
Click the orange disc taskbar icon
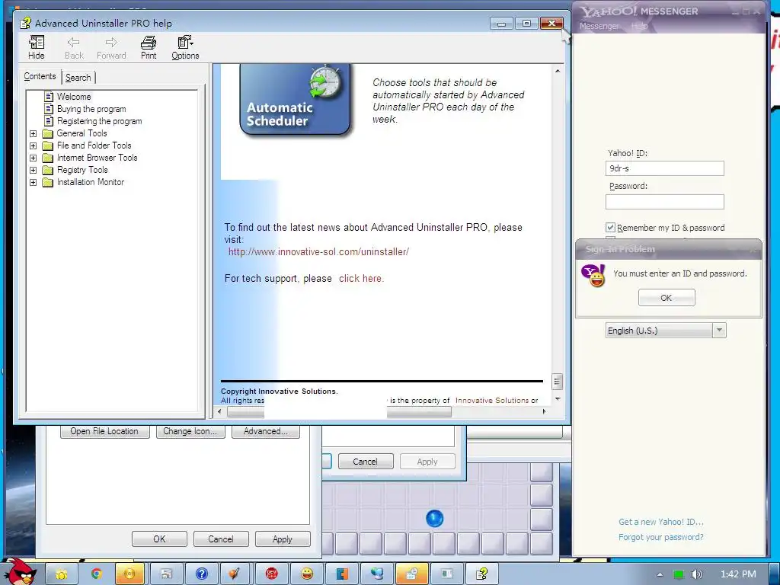pyautogui.click(x=129, y=574)
